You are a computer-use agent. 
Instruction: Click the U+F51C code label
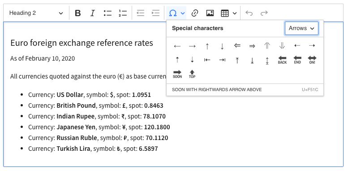[x=310, y=90]
